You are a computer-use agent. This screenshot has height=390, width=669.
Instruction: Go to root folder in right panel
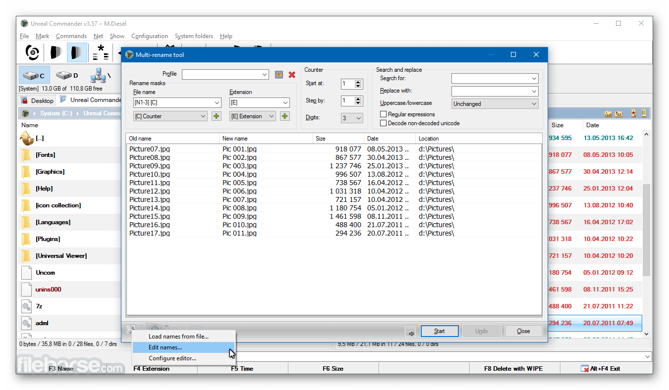coord(608,113)
